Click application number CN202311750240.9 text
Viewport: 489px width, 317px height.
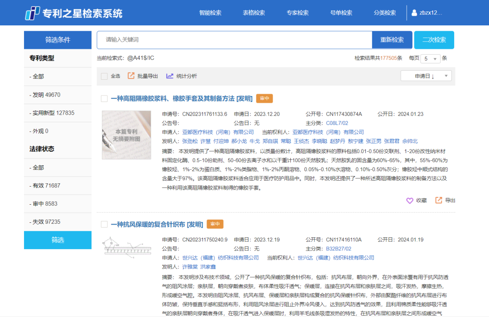click(205, 240)
